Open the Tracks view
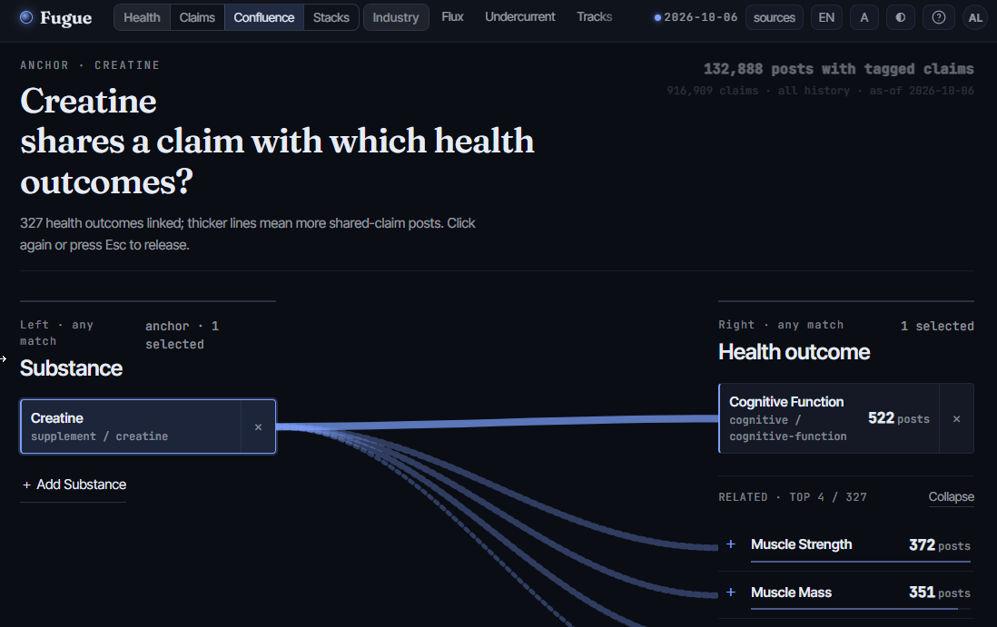 [x=595, y=16]
